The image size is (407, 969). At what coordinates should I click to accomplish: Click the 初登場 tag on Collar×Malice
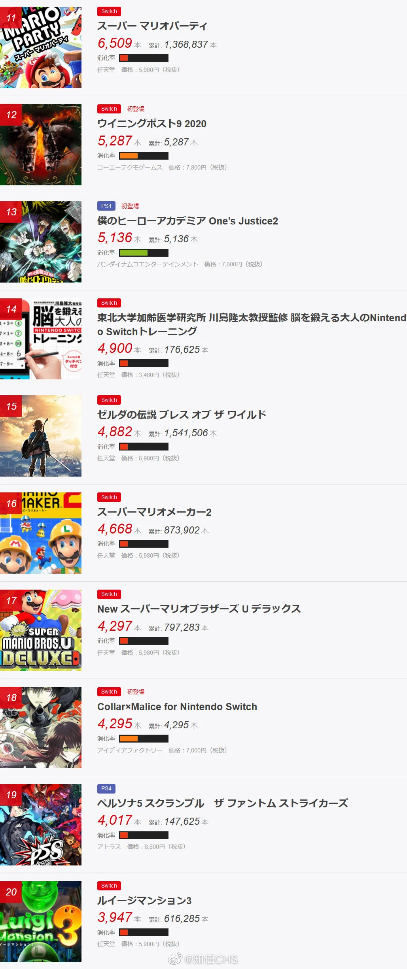136,692
